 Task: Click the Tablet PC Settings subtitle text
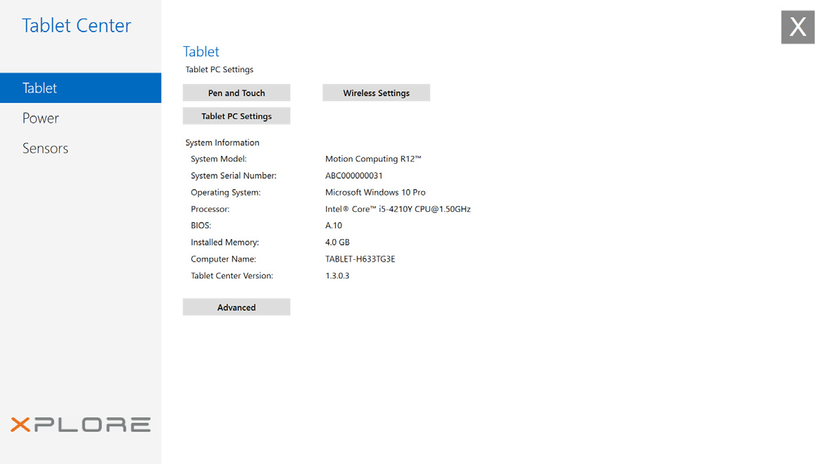220,69
